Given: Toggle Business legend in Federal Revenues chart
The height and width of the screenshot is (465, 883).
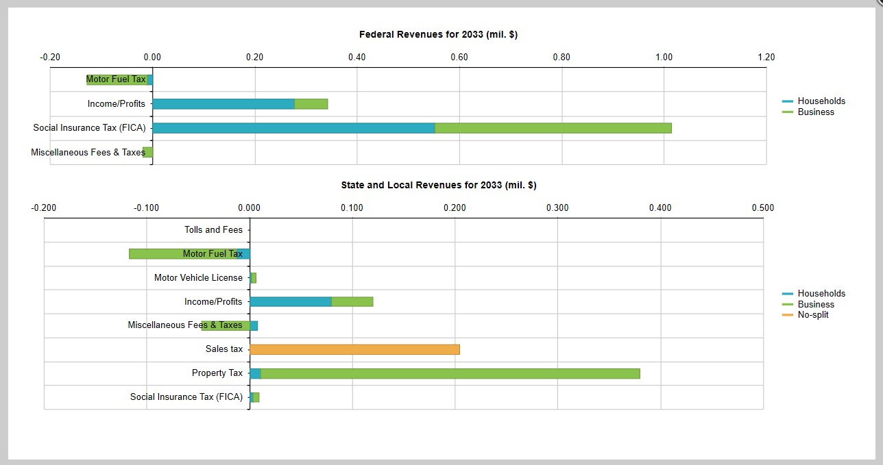Looking at the screenshot, I should click(x=815, y=112).
